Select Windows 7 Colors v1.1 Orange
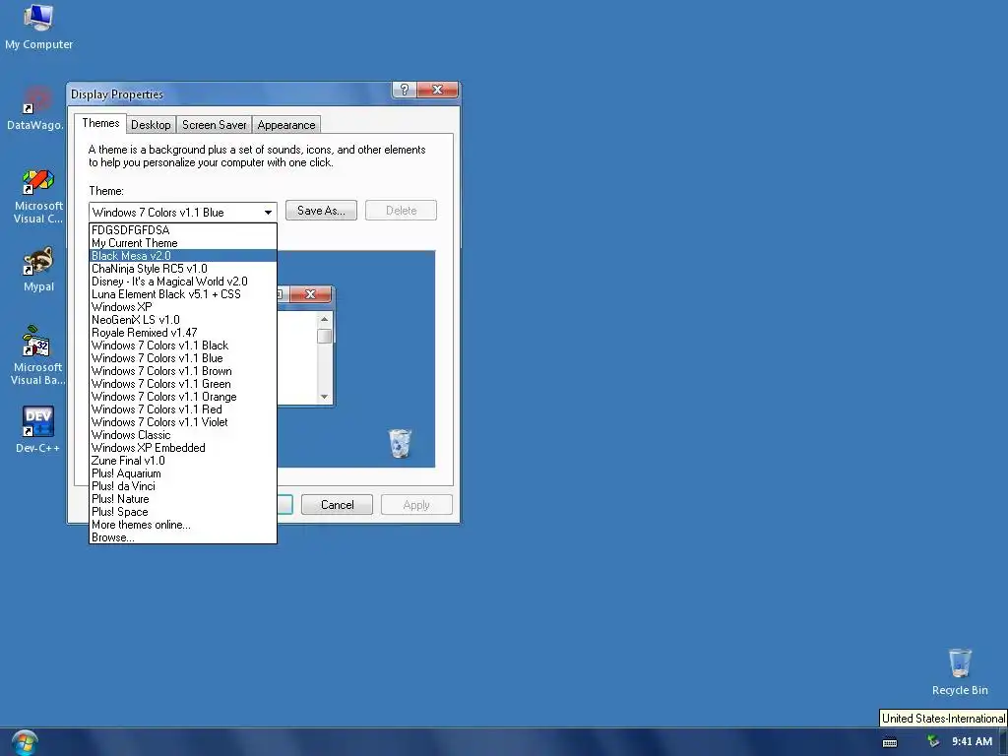Screen dimensions: 1008x756 tap(182, 397)
